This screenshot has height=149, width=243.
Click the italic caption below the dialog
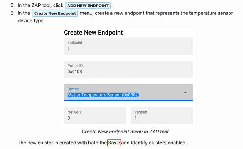coord(125,132)
